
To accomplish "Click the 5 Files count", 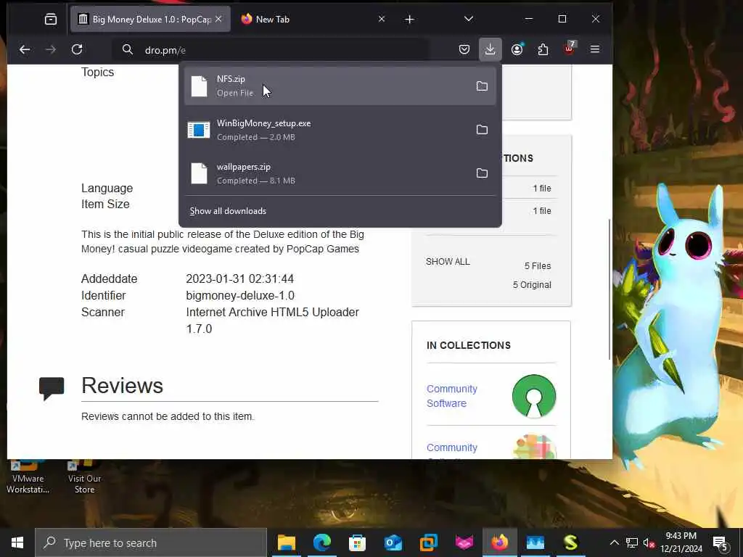I will pos(538,266).
